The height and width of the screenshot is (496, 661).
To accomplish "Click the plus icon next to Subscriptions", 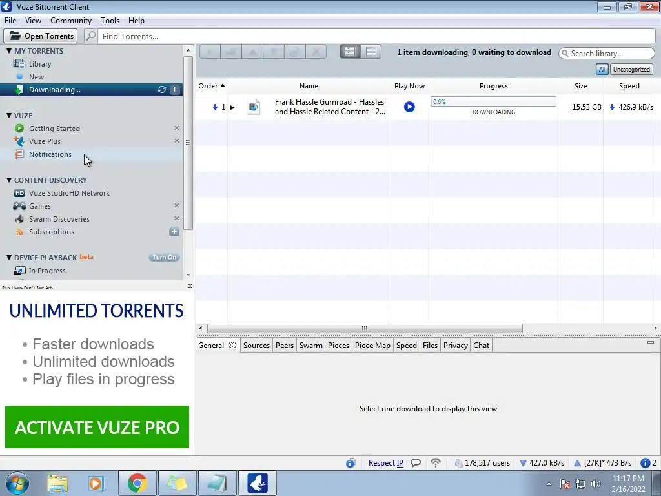I will 174,232.
